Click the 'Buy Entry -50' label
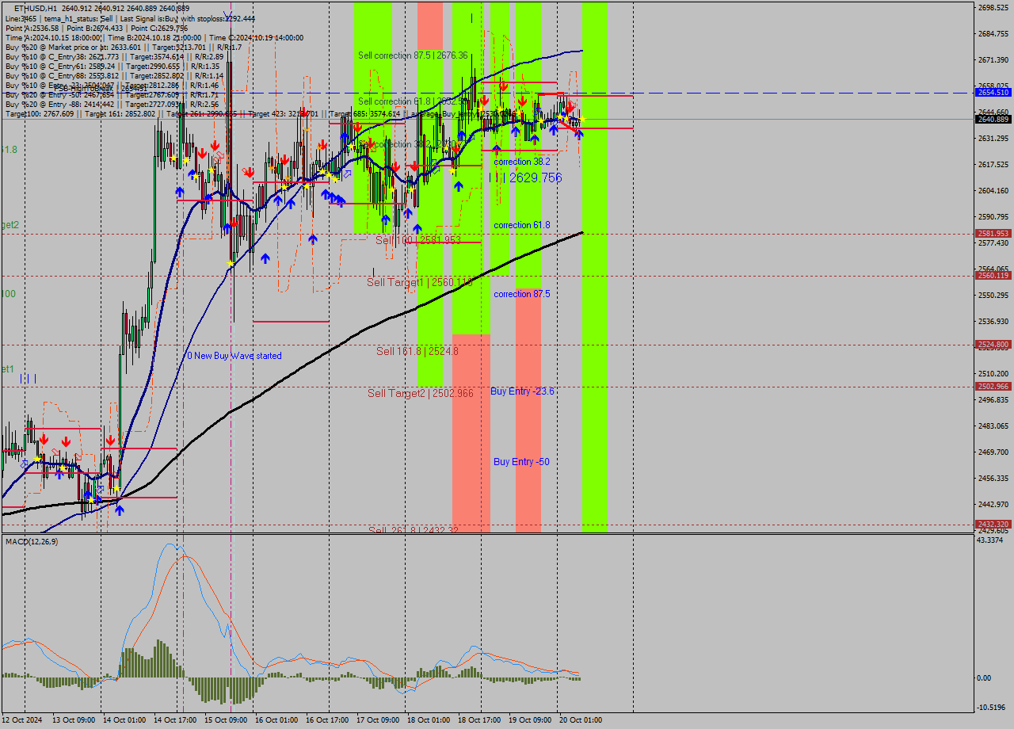This screenshot has width=1014, height=729. coord(521,462)
